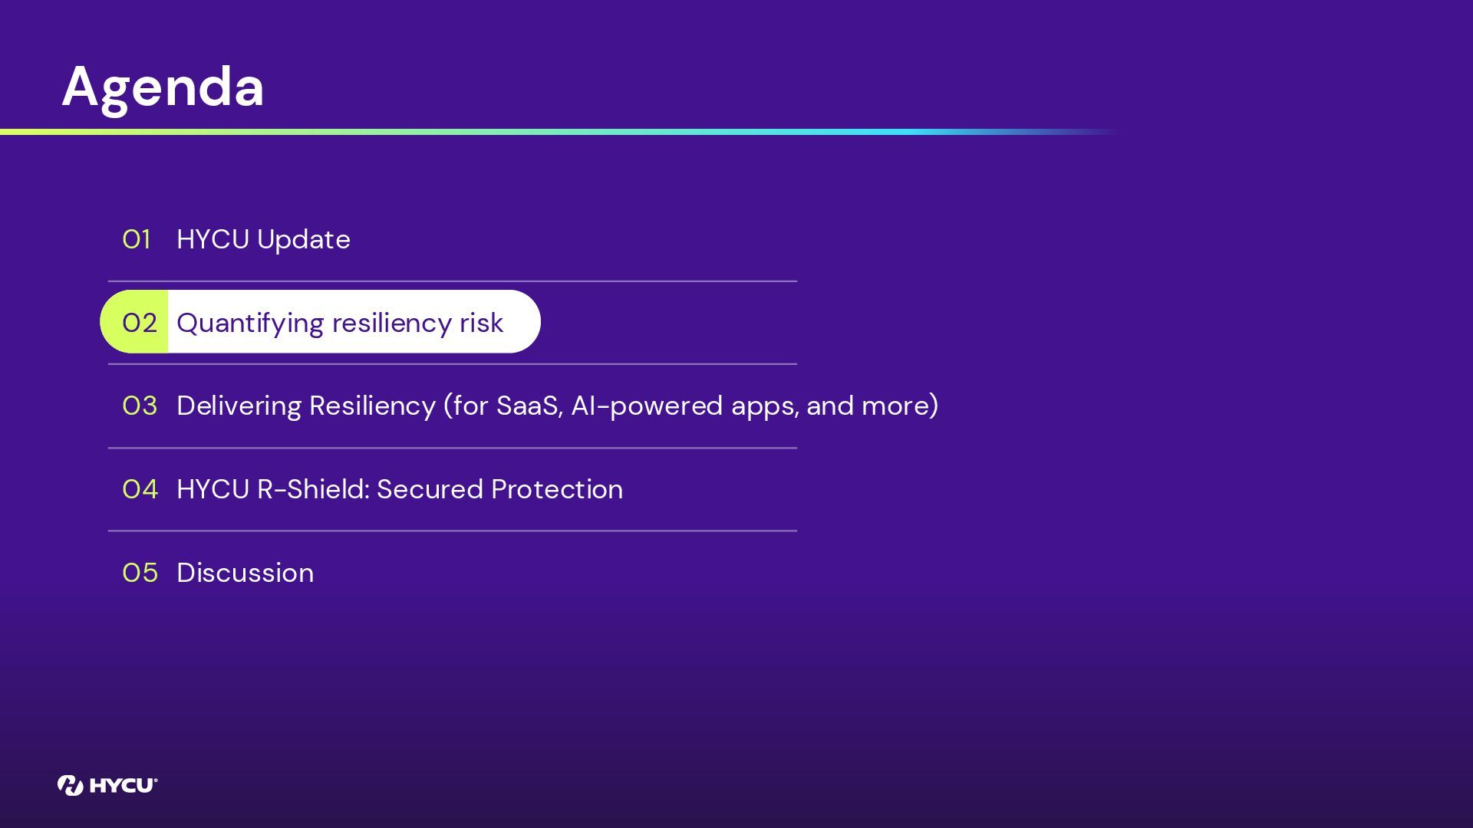Open HYCU R-Shield: Secured Protection item
Image resolution: width=1473 pixels, height=828 pixels.
[x=400, y=489]
